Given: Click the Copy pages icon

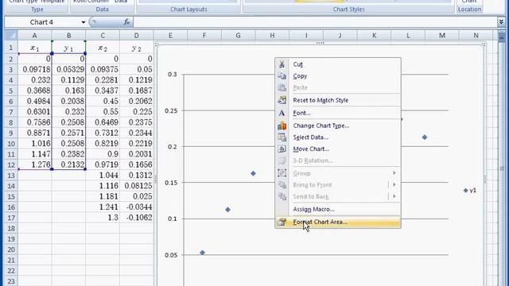Looking at the screenshot, I should pyautogui.click(x=282, y=76).
